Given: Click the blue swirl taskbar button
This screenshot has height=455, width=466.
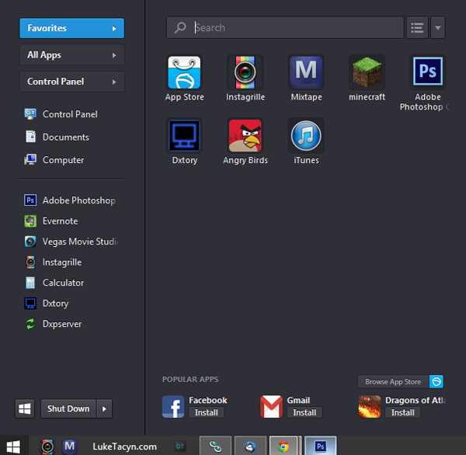Looking at the screenshot, I should tap(250, 446).
